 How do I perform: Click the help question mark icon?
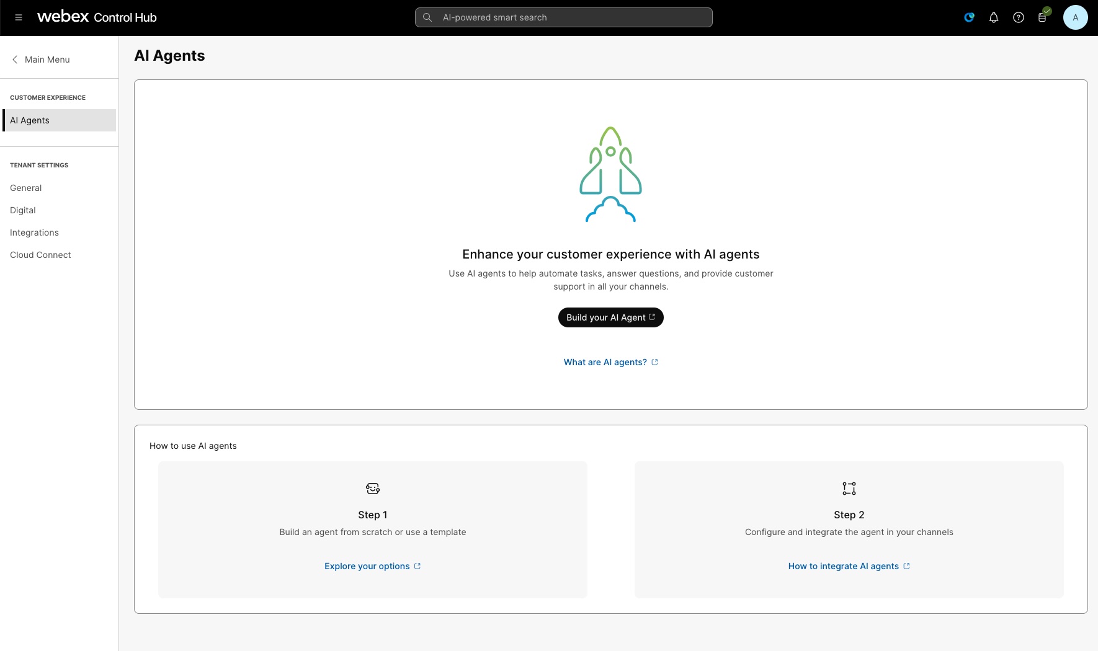click(1019, 17)
